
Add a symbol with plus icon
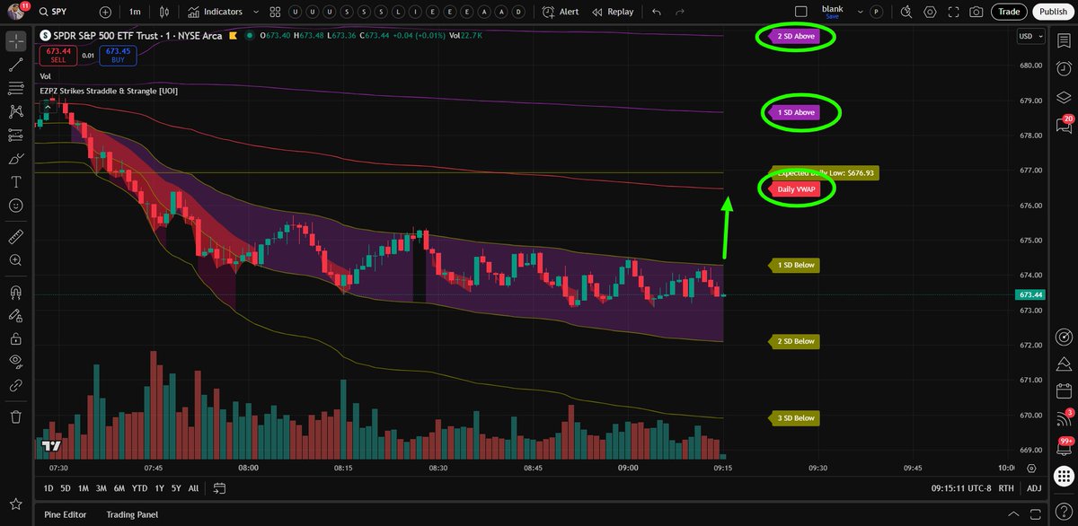106,12
